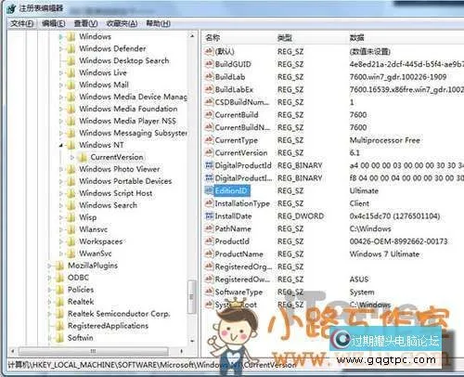Select the CSDBuildNum... value name
464x377 pixels.
[x=242, y=102]
